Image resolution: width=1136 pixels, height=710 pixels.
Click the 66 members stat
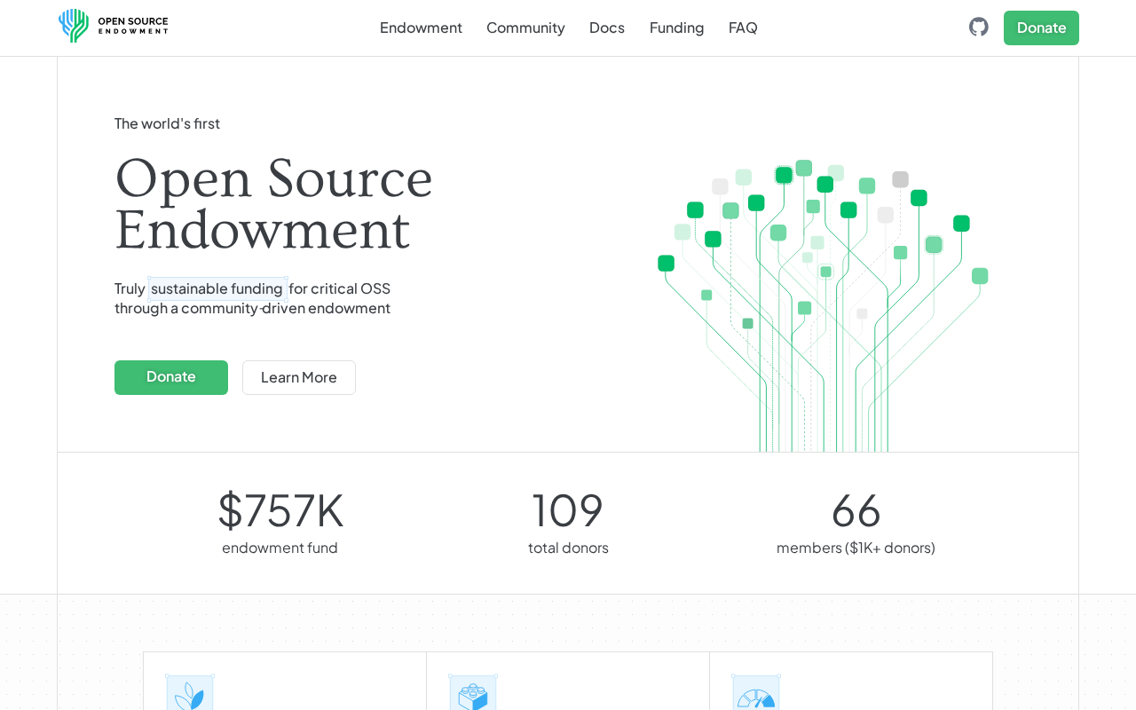tap(856, 510)
